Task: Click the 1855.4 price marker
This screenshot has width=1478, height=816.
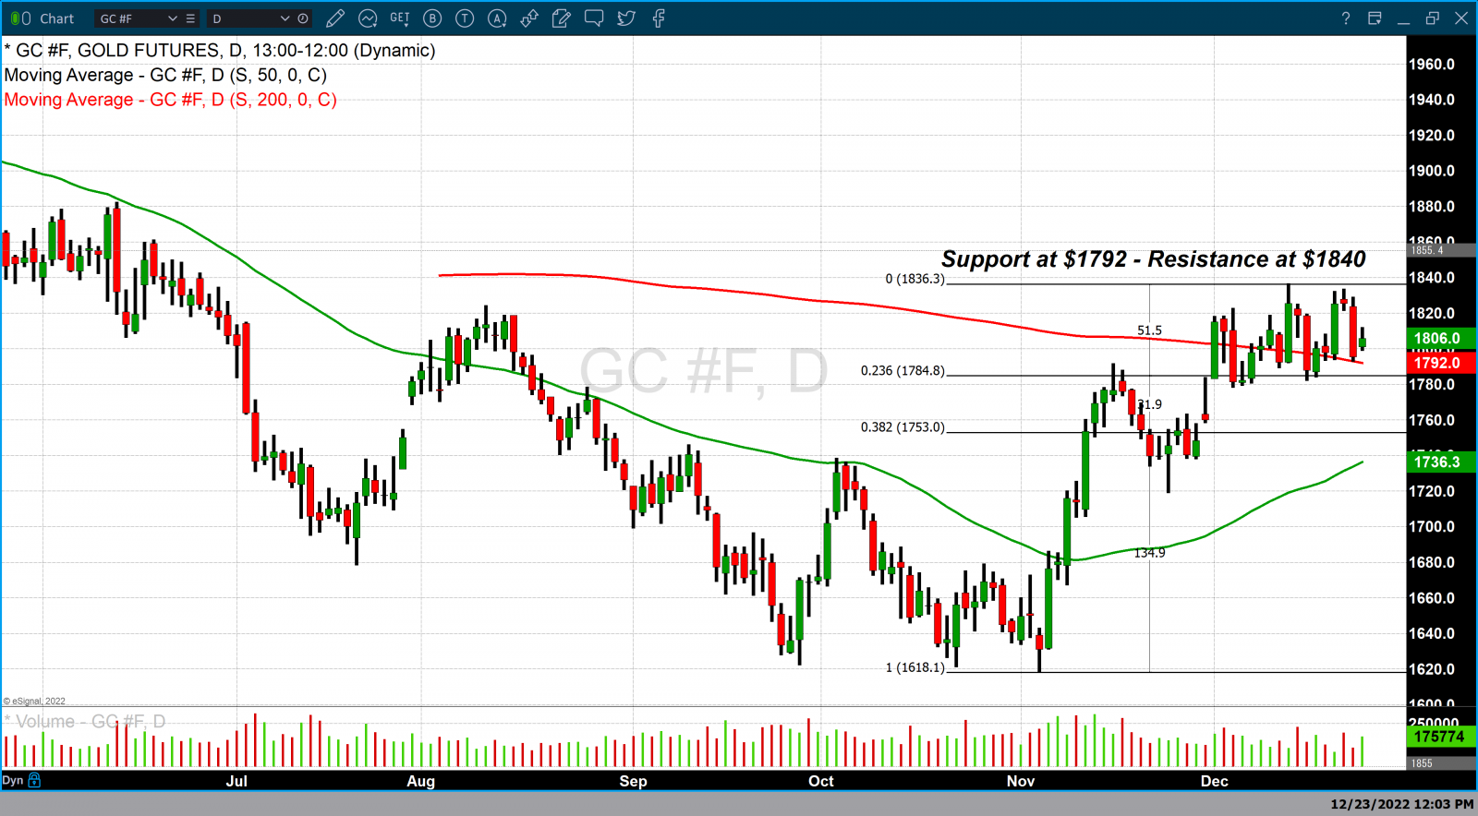Action: click(x=1440, y=250)
